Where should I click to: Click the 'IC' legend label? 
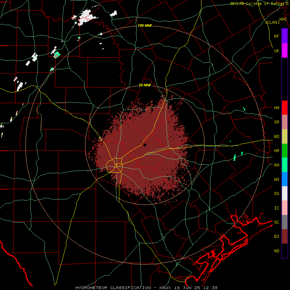pos(276,208)
